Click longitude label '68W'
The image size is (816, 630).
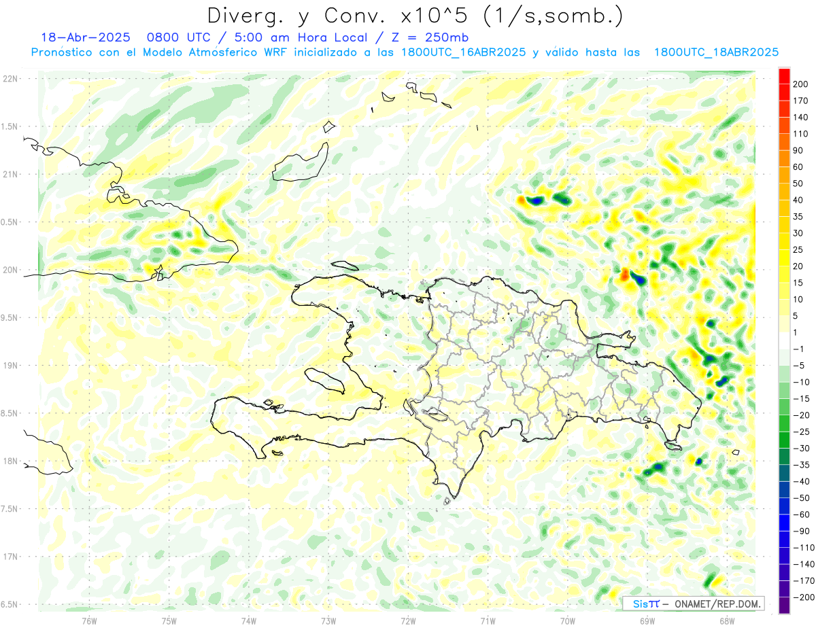[727, 620]
